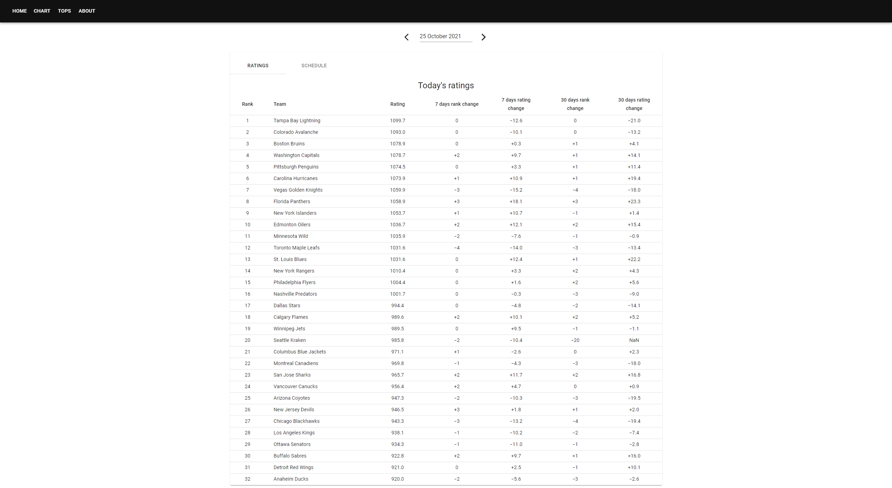Open Arizona Coyotes team link
The width and height of the screenshot is (892, 488).
tap(292, 398)
